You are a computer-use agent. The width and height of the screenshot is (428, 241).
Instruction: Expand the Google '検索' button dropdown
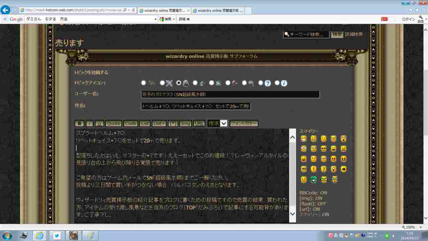click(x=174, y=19)
